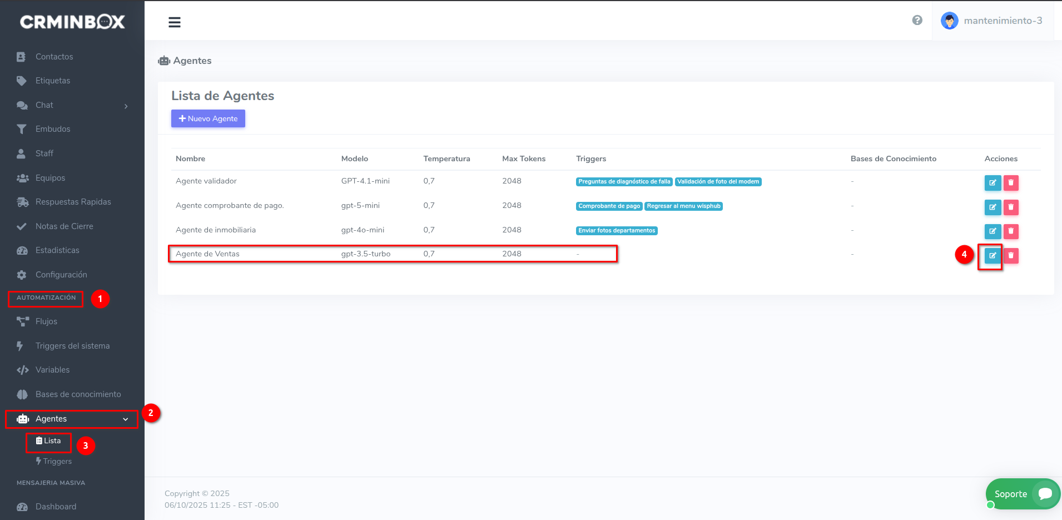Edit Agente comprobante de pago
The width and height of the screenshot is (1062, 520).
tap(992, 207)
